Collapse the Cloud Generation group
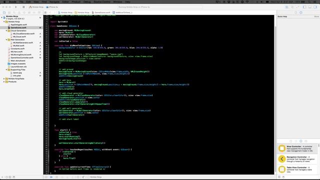This screenshot has width=320, height=180. pos(6,30)
